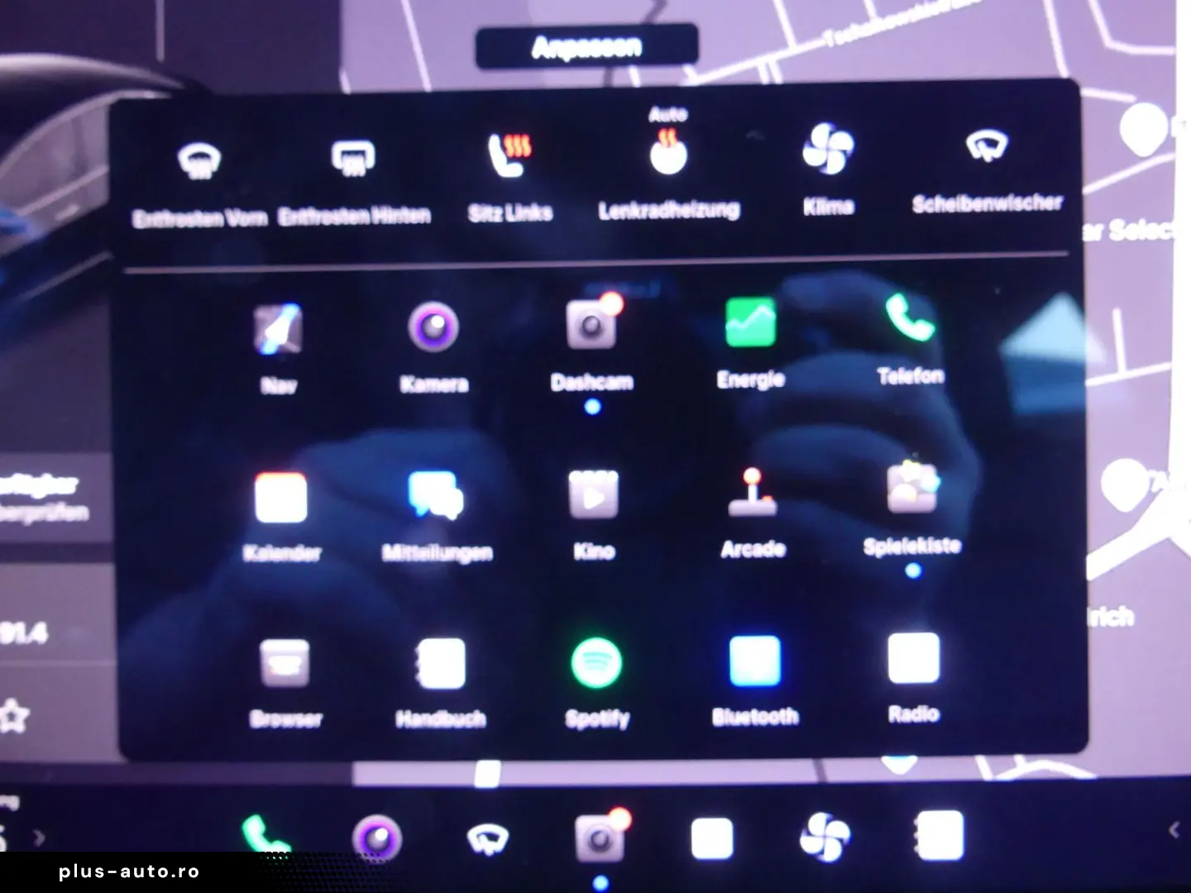Tap the phone icon in bottom dock

pos(265,837)
